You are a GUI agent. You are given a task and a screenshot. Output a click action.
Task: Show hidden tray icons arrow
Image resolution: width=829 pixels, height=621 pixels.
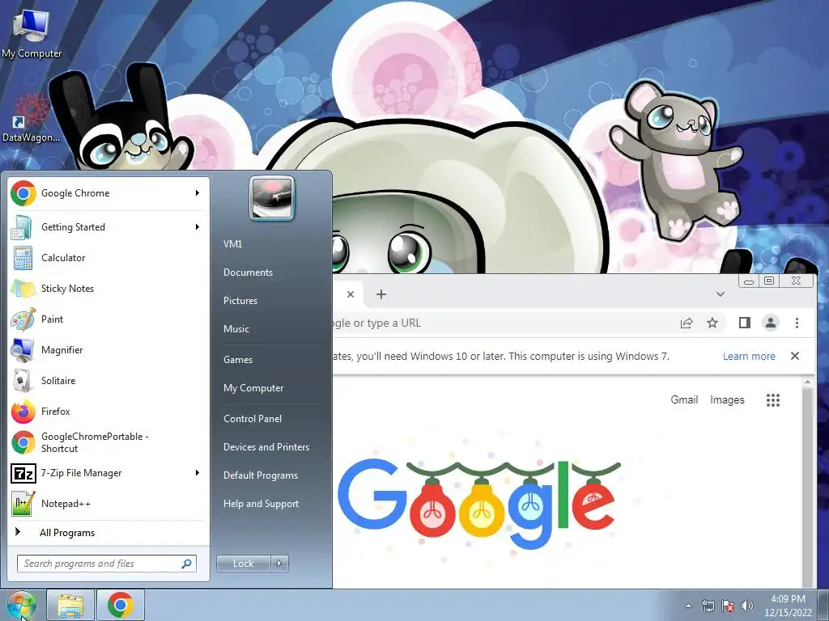tap(688, 606)
